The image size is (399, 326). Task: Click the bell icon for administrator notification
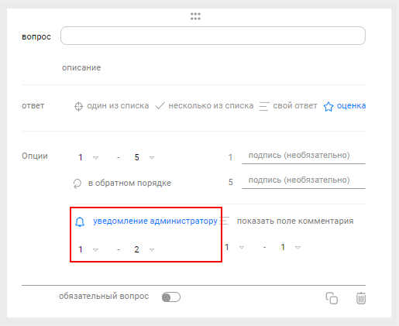tap(80, 221)
